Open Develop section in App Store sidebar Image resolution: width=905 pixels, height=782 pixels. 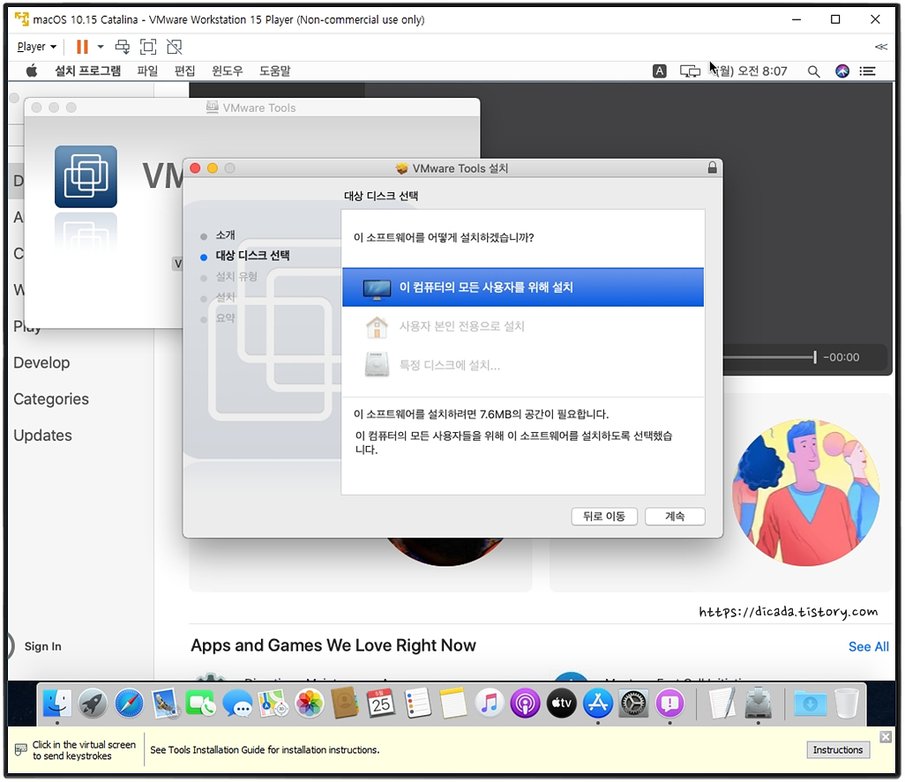pos(41,362)
